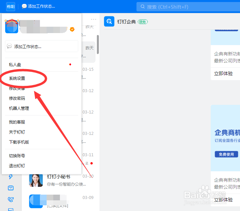The image size is (240, 211).
Task: Click the chat list vertical scrollbar
Action: pos(98,44)
